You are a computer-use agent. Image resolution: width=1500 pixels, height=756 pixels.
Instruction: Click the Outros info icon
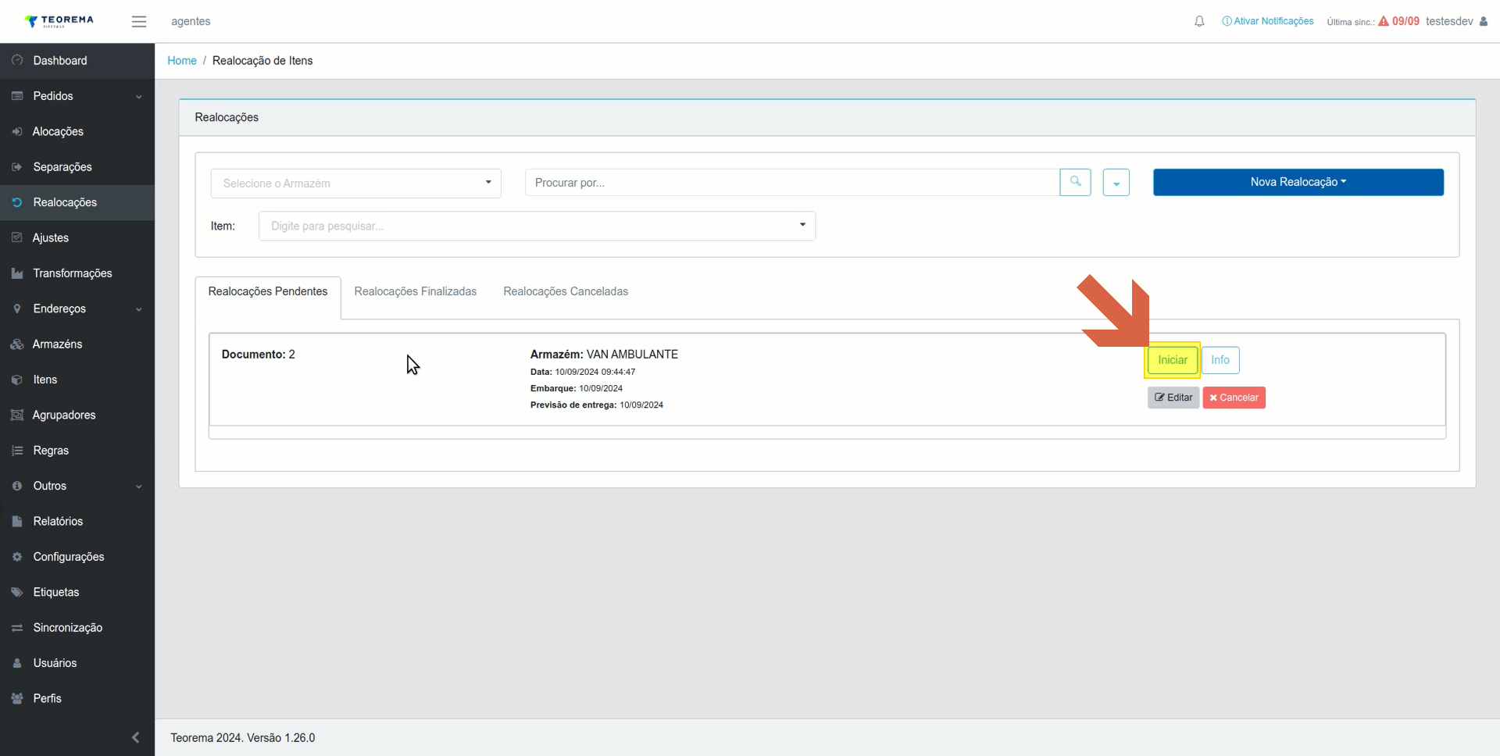pyautogui.click(x=17, y=486)
